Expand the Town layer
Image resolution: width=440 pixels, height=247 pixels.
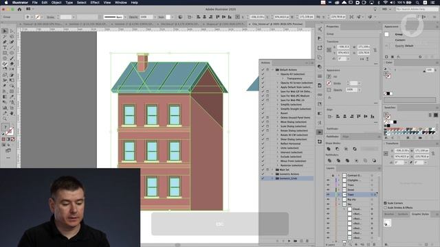(339, 194)
